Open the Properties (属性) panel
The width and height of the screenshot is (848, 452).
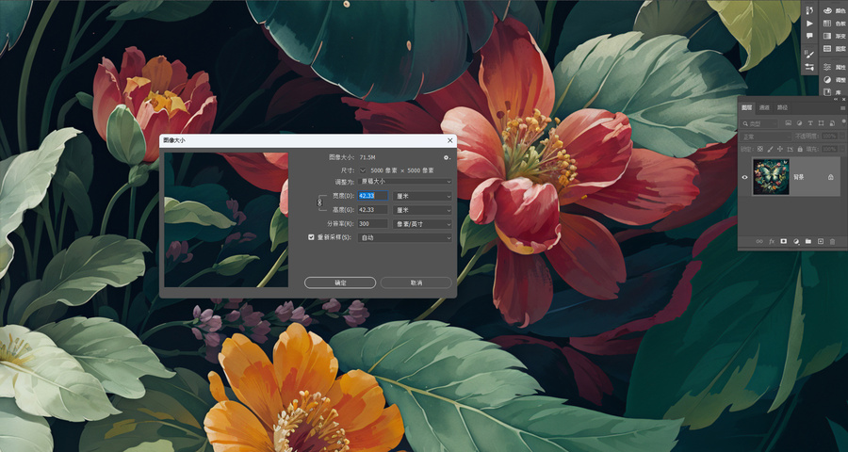click(x=835, y=67)
